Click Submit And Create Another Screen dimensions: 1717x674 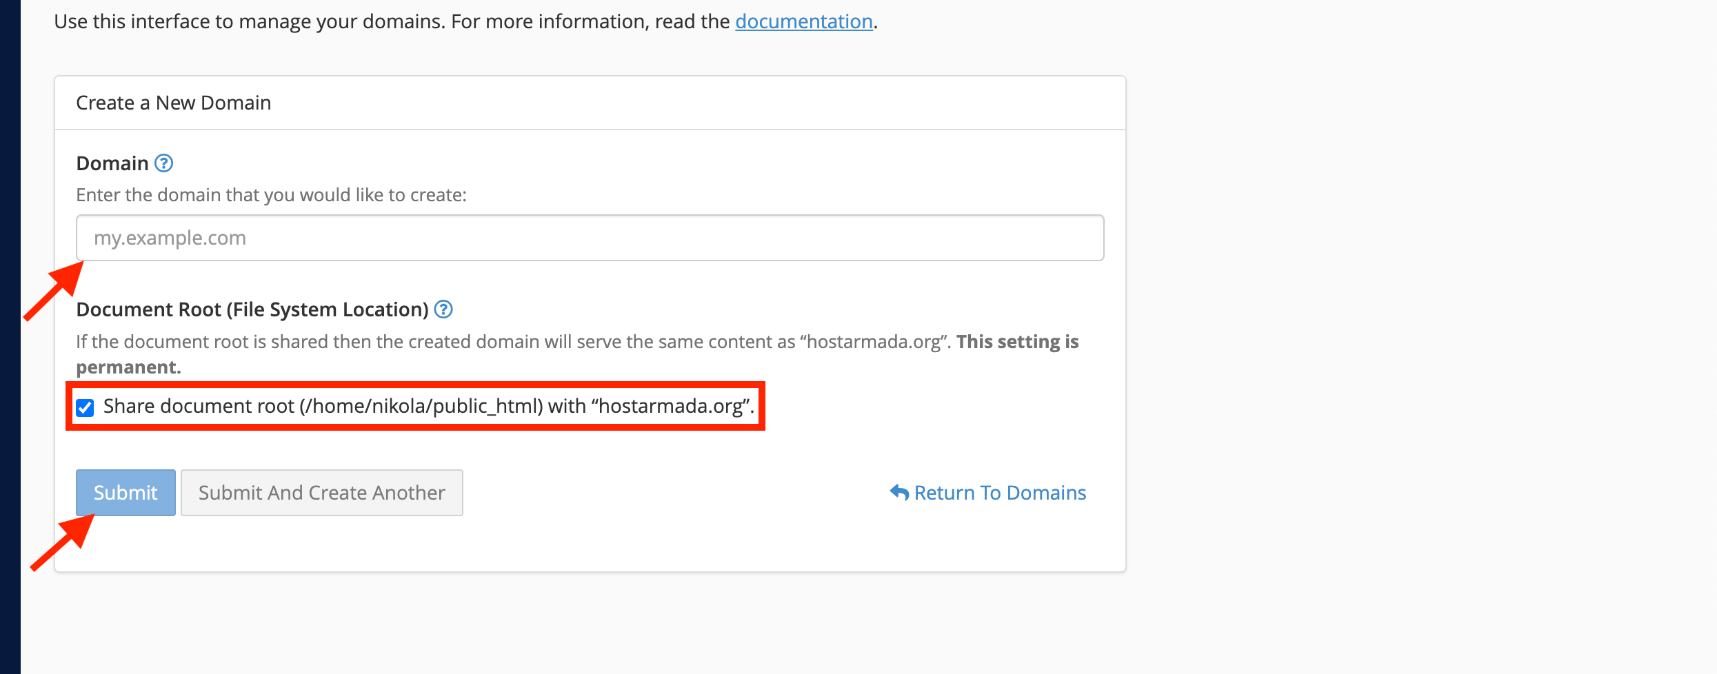(321, 493)
